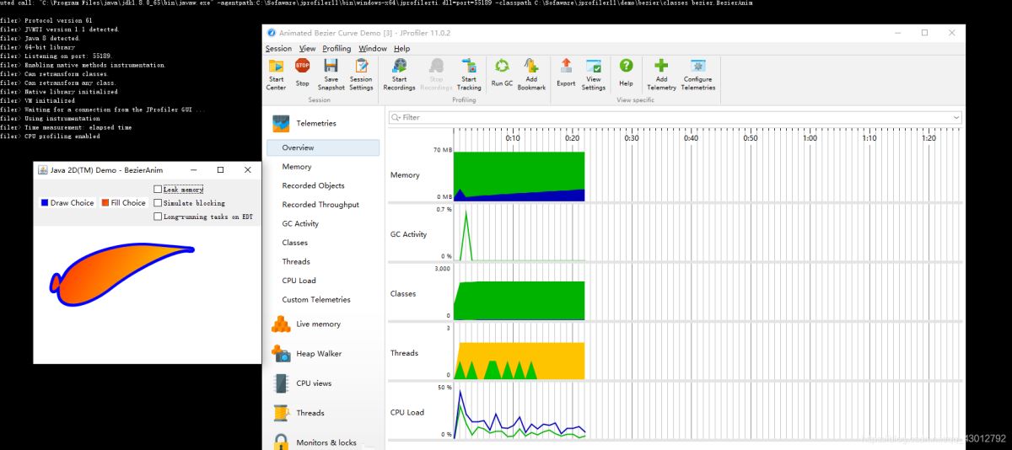
Task: Click the Add Telemetry icon
Action: click(x=661, y=67)
